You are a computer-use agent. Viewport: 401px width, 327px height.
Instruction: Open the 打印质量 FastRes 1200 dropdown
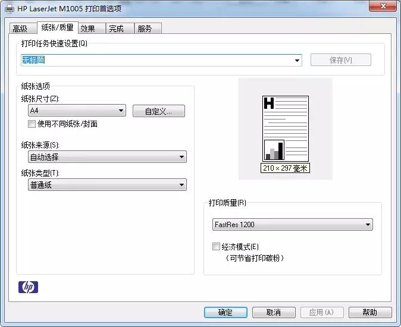[x=293, y=225]
